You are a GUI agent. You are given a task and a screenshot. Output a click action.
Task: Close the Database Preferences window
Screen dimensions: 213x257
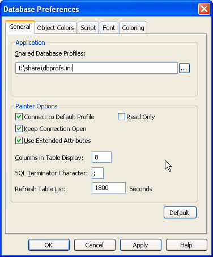tap(204, 9)
